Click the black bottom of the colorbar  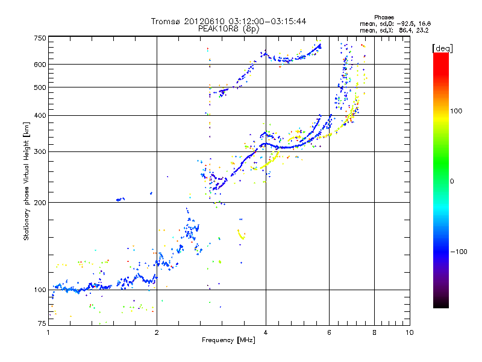pos(441,303)
